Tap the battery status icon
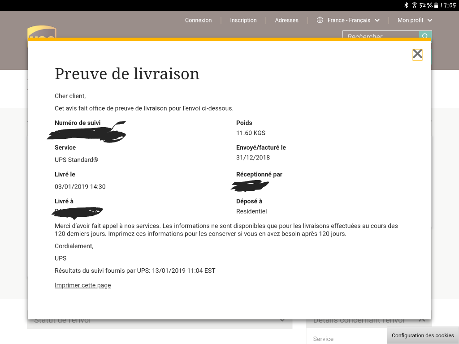Image resolution: width=459 pixels, height=344 pixels. point(436,5)
